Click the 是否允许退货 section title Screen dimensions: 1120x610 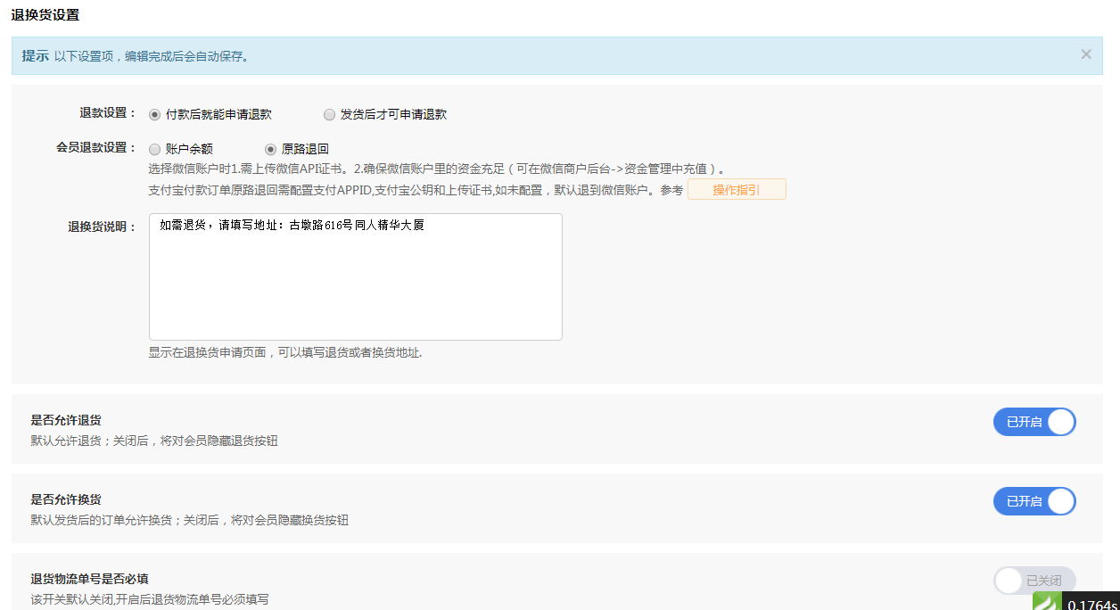[66, 420]
